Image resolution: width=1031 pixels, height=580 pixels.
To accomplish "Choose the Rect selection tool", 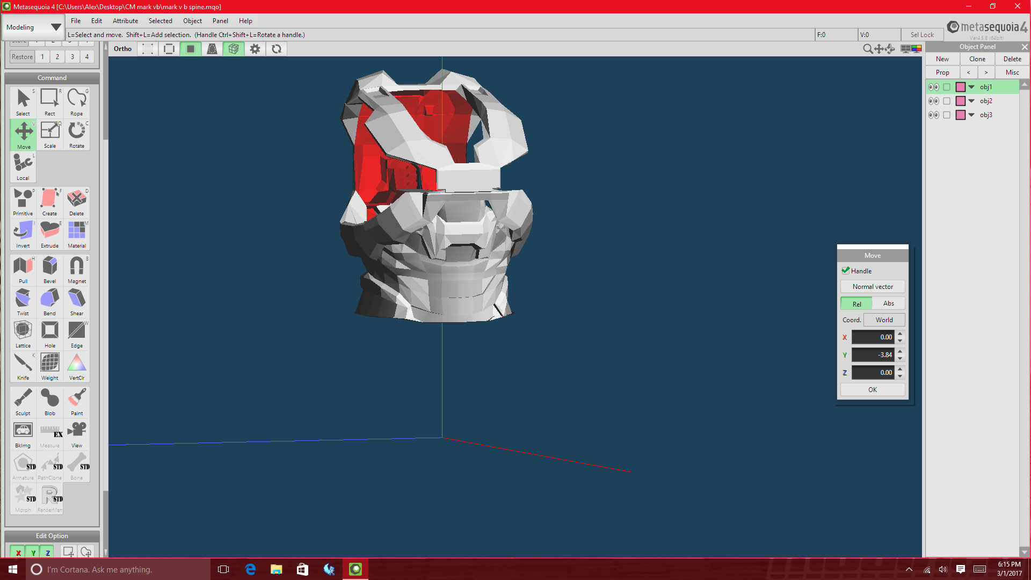I will (x=50, y=102).
